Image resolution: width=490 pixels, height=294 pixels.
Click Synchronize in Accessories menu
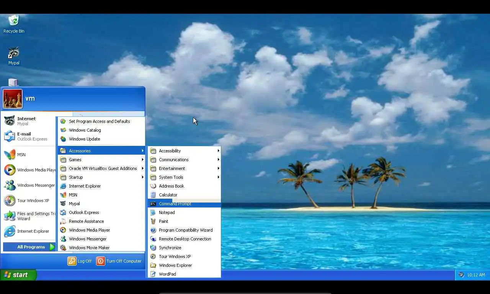[x=185, y=248]
